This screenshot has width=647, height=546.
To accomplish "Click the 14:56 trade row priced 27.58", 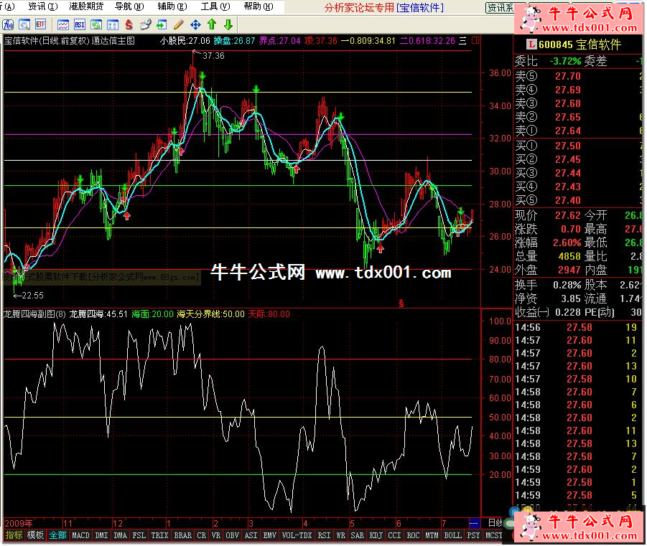I will point(577,327).
